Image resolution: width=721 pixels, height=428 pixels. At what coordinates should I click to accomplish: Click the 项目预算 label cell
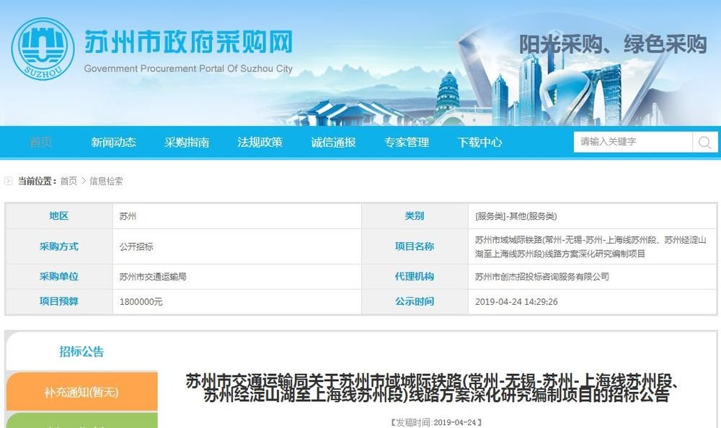point(59,302)
